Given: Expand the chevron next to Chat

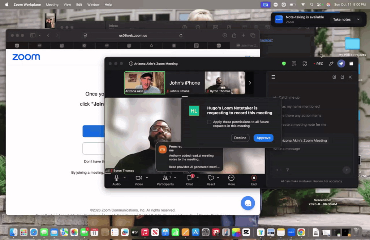Looking at the screenshot, I should tap(198, 178).
